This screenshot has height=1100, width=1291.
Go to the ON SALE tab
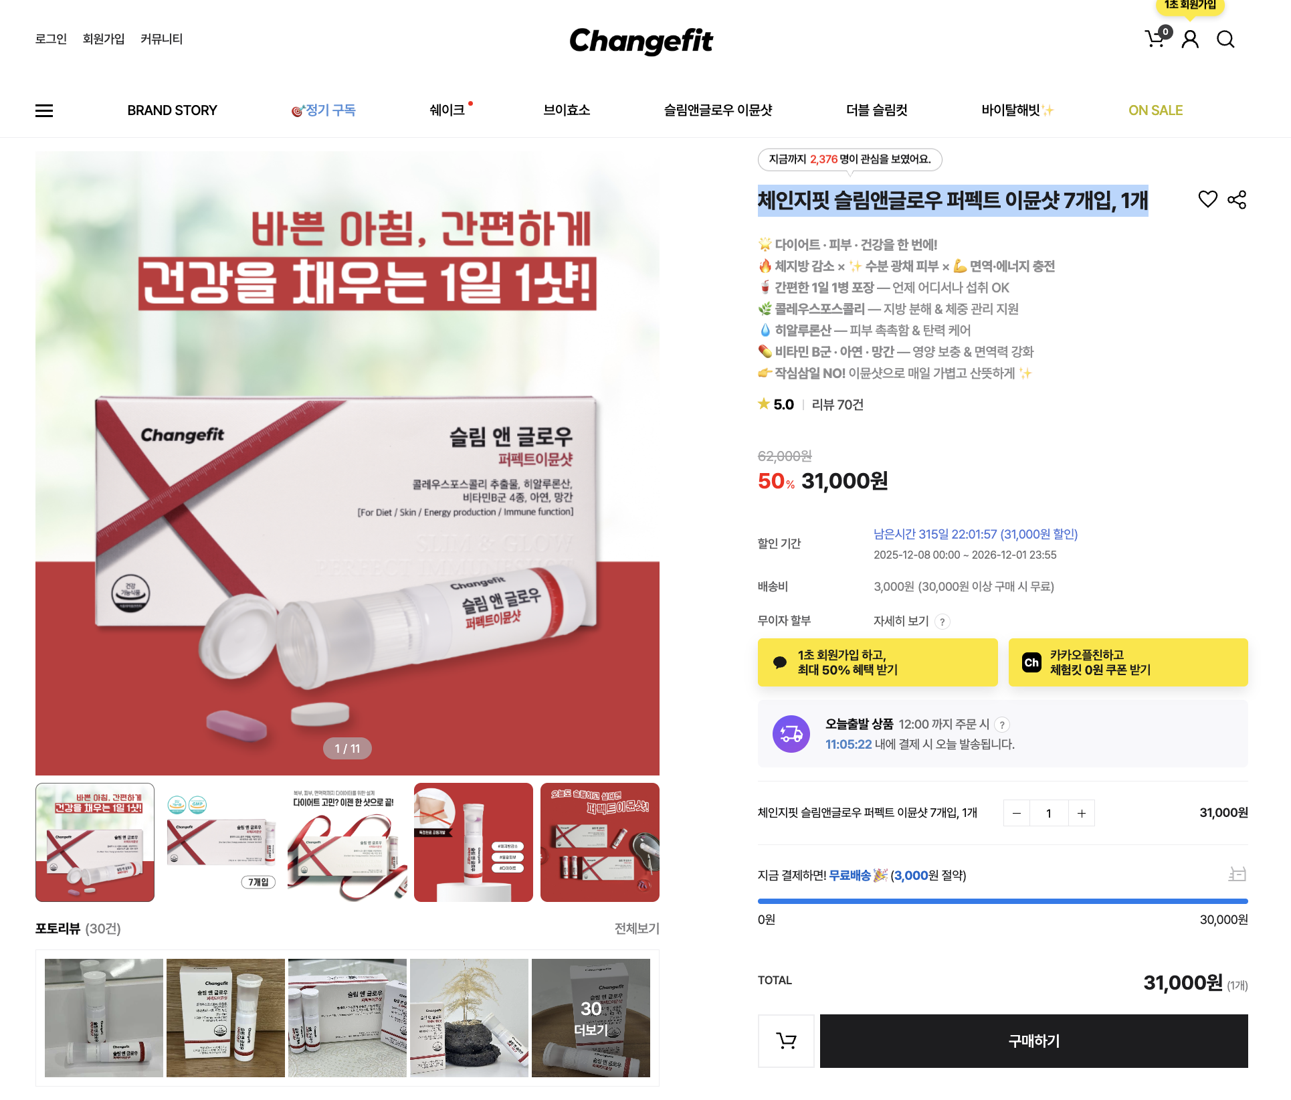(1155, 110)
